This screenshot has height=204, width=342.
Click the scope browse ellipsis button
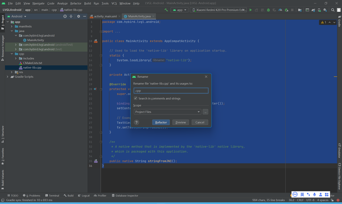pos(205,112)
